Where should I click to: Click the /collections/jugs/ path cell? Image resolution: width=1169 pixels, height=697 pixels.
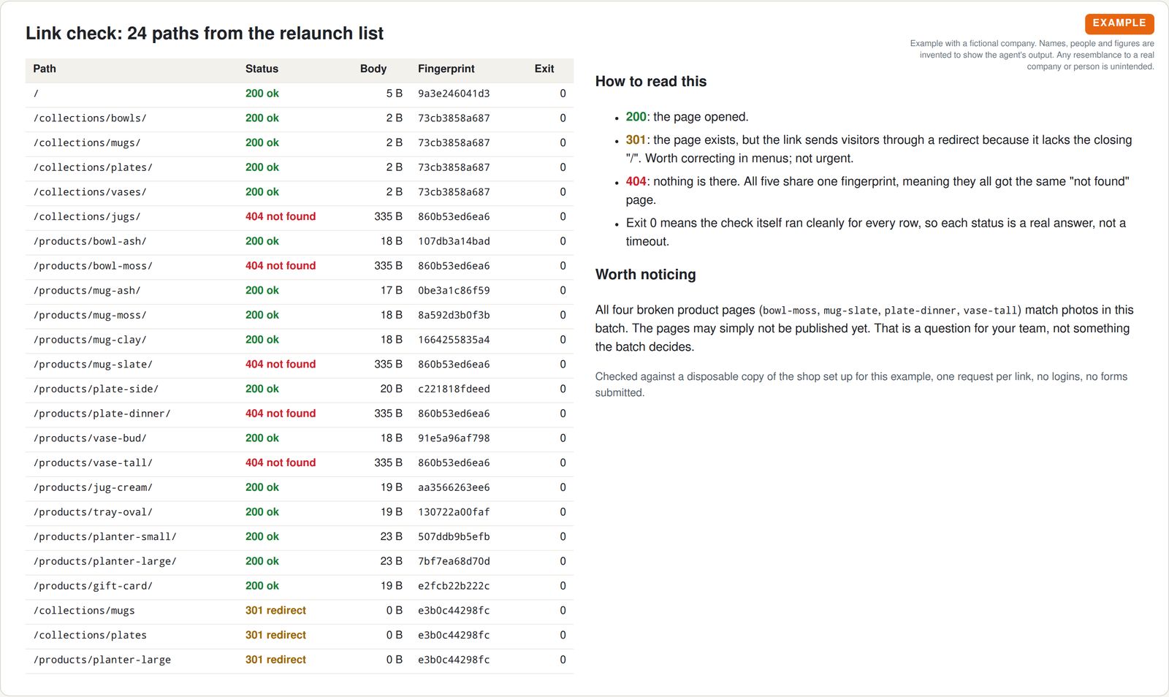point(87,217)
